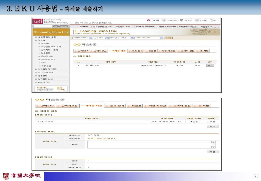The width and height of the screenshot is (261, 181).
Task: Expand 학습활동 평가확인 in the sidebar
Action: click(47, 69)
